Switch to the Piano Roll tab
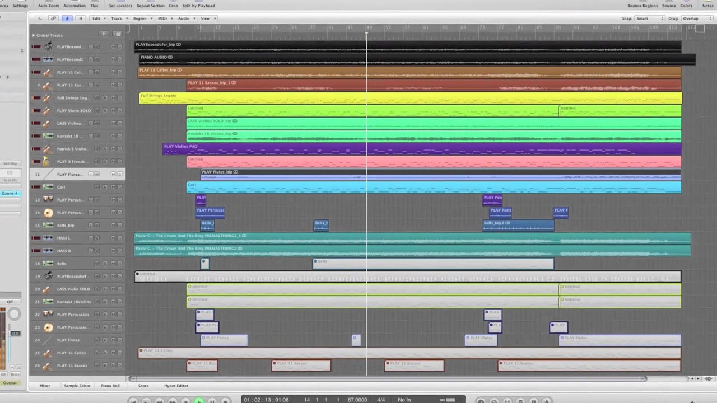Screen dimensions: 717x403 pos(110,386)
